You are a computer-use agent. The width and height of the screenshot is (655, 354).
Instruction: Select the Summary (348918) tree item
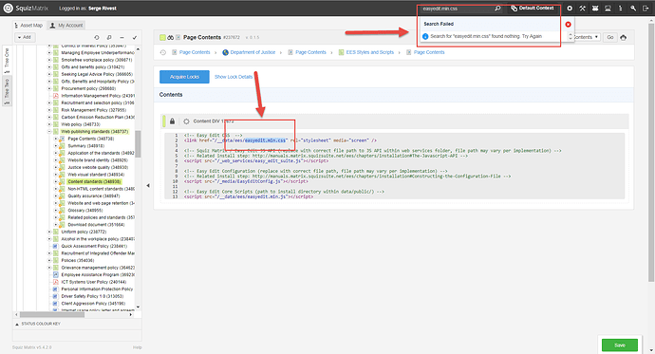point(86,146)
